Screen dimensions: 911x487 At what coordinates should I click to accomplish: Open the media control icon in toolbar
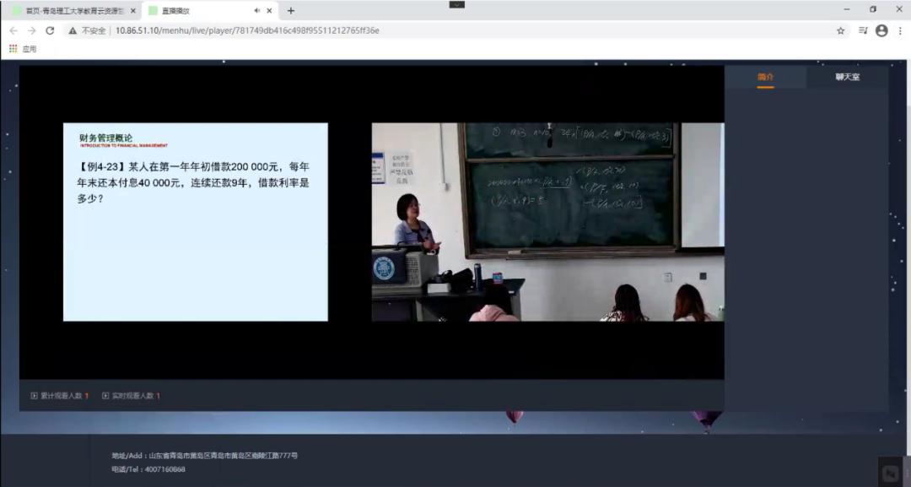(x=862, y=30)
